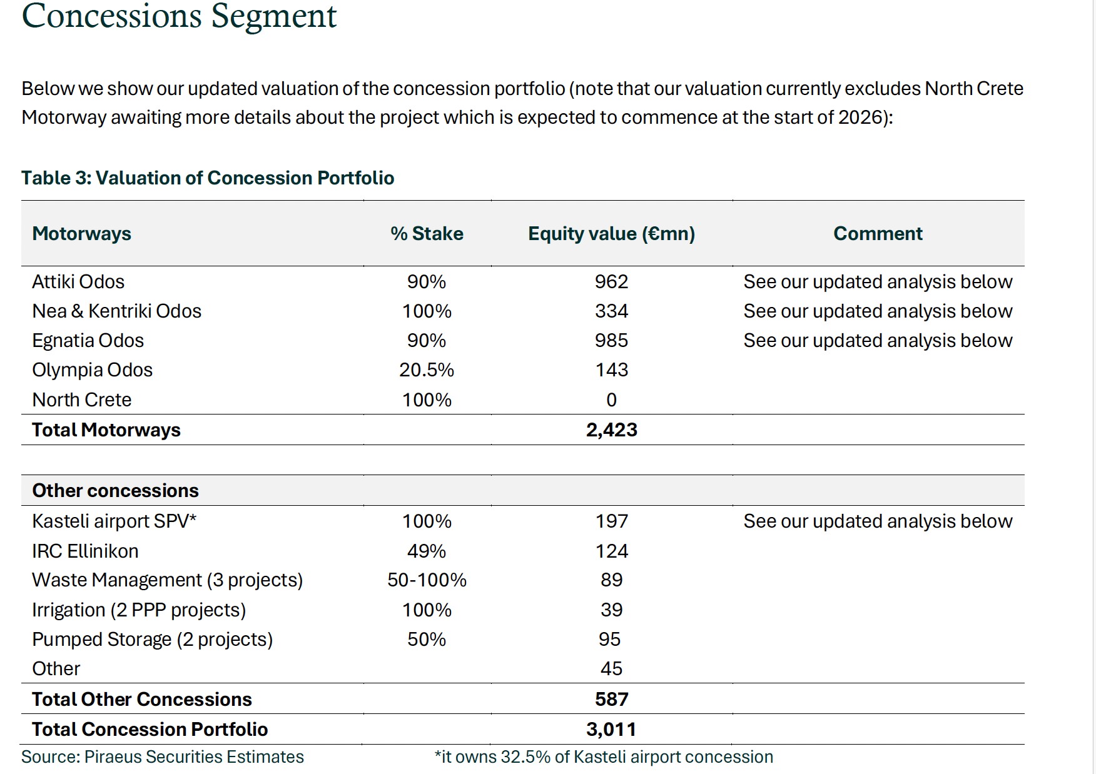Image resolution: width=1096 pixels, height=774 pixels.
Task: Click the Piraeus Securities Estimates source line
Action: click(163, 757)
